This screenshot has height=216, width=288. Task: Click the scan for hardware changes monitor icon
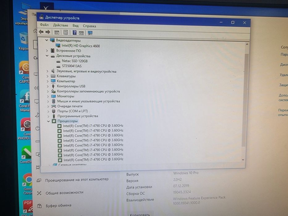[x=90, y=33]
